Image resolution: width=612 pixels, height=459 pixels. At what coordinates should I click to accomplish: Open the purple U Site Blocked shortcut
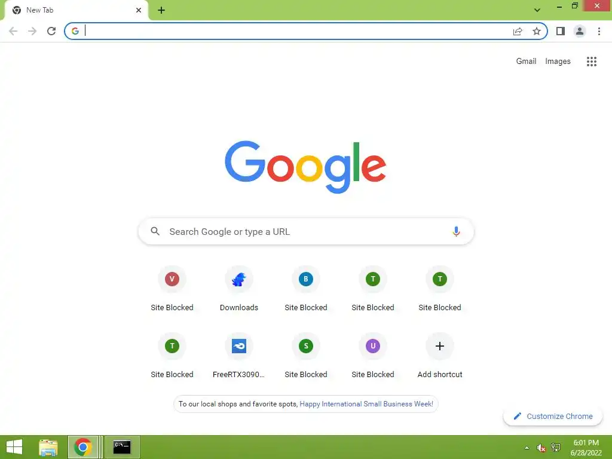pyautogui.click(x=373, y=356)
